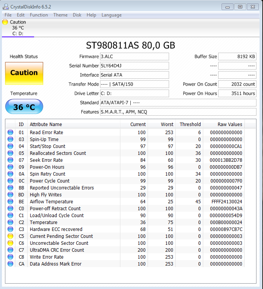Click the status icon for Airflow Temperature
Viewport: 263px width, 289px height.
click(x=10, y=201)
